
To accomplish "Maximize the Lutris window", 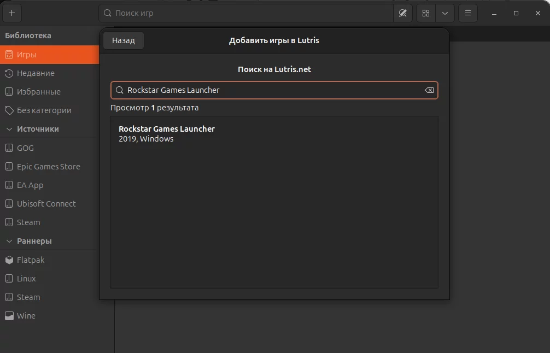I will (516, 13).
